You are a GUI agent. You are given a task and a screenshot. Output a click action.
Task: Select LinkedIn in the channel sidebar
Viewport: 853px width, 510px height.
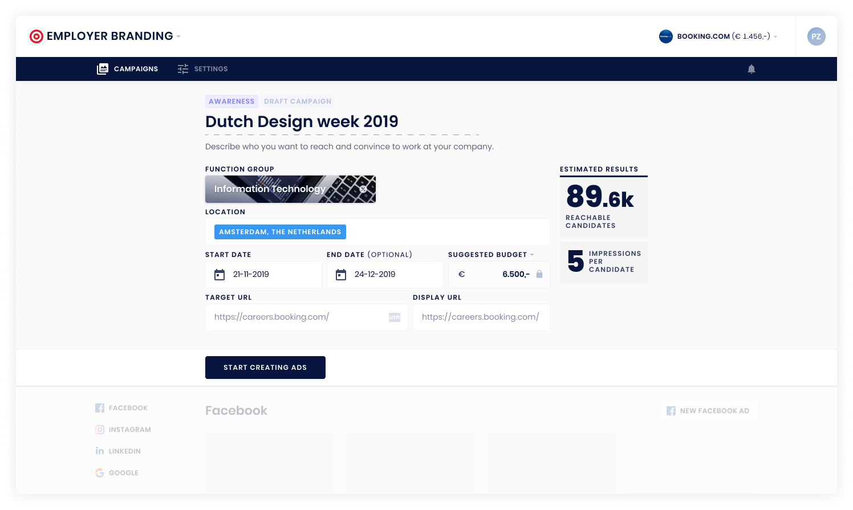[118, 451]
